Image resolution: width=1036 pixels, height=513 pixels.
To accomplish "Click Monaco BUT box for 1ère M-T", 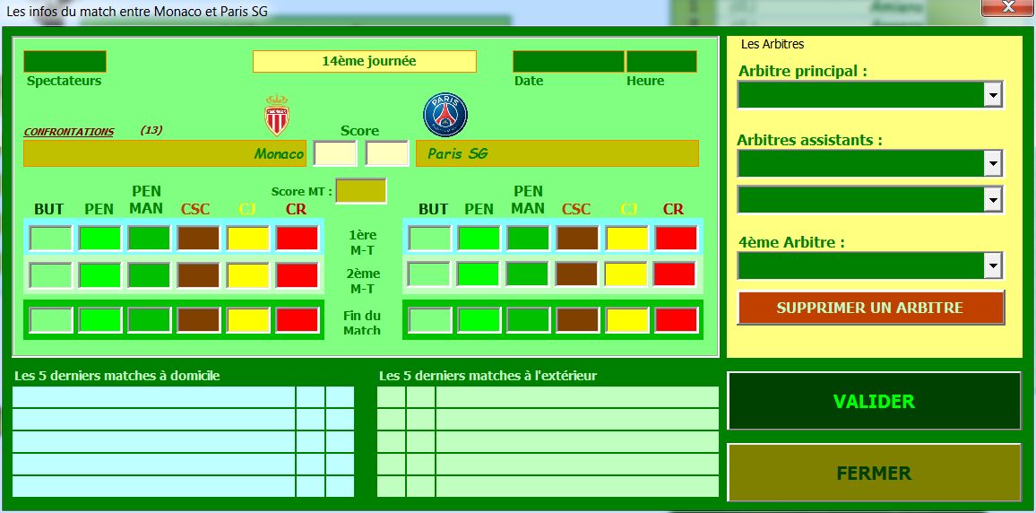I will [x=51, y=238].
